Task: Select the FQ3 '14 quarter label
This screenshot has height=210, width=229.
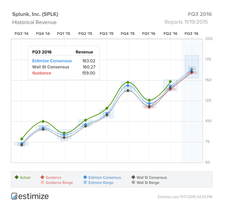Action: click(x=21, y=34)
